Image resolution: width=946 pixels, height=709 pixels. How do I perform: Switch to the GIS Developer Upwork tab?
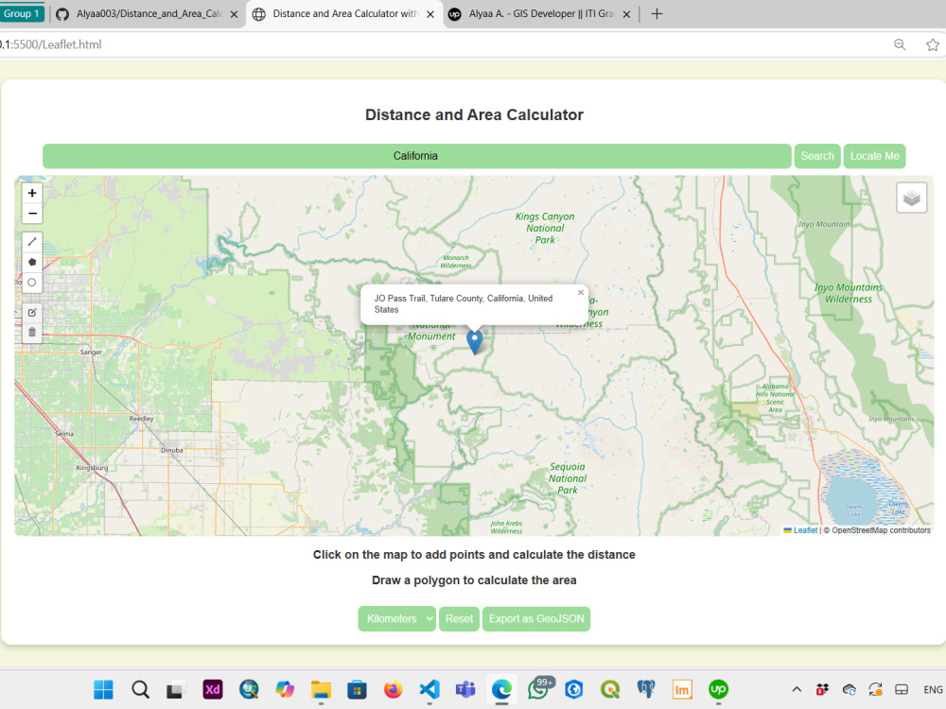[540, 14]
